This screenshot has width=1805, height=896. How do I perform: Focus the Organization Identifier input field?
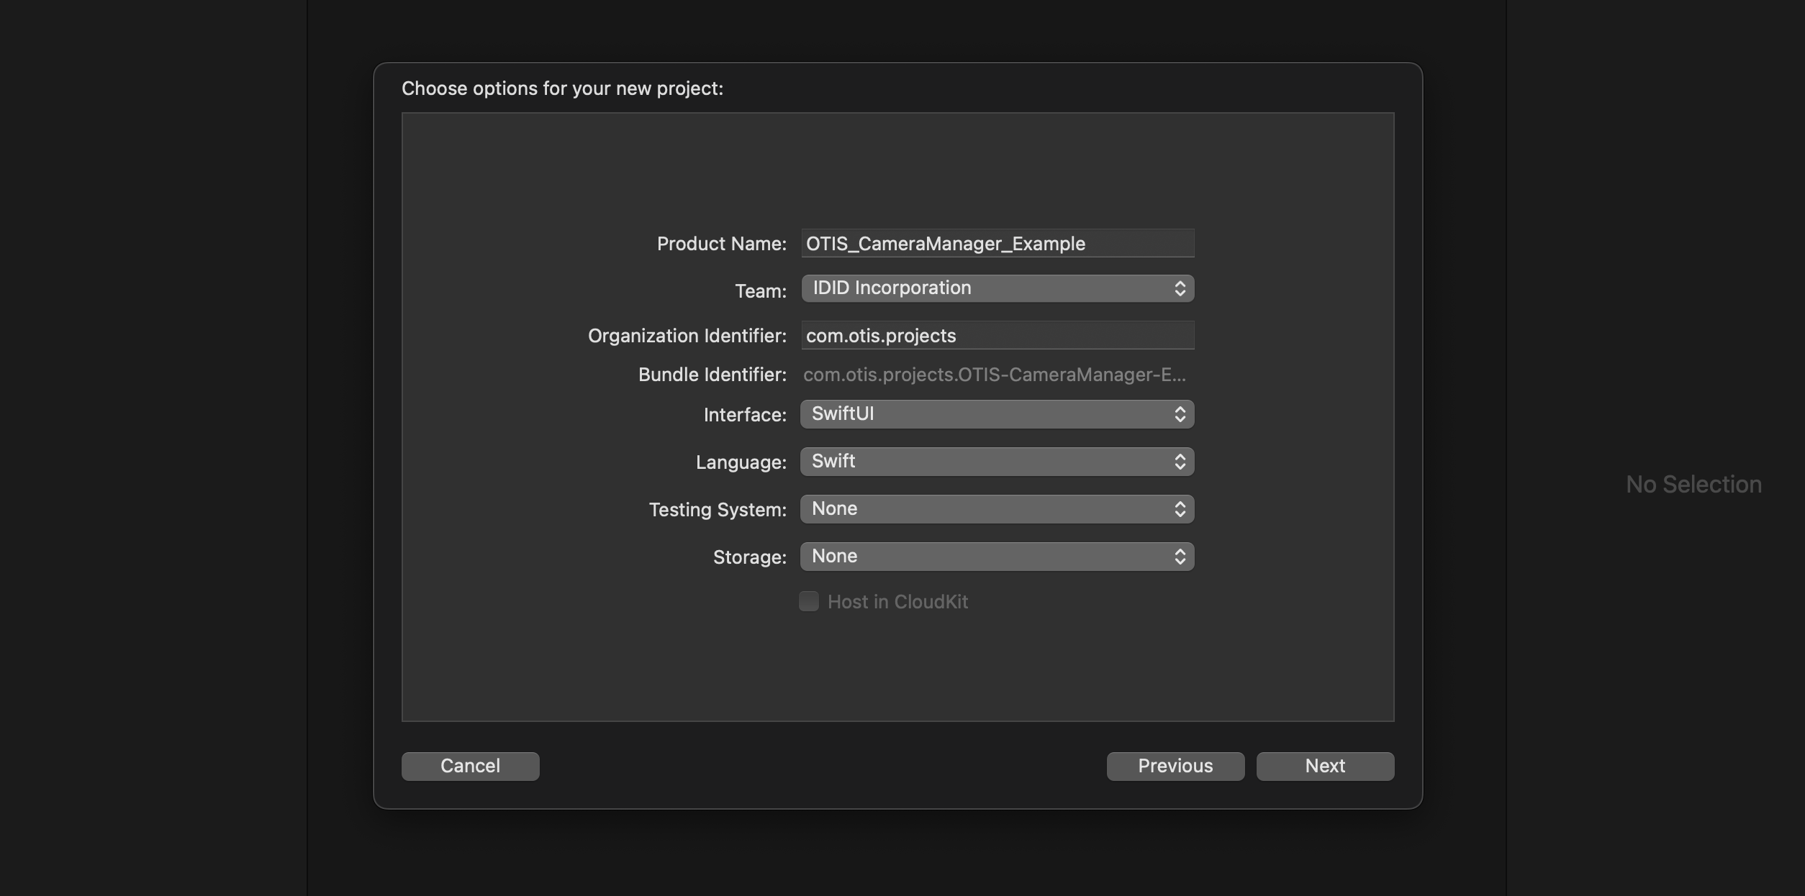click(x=997, y=336)
